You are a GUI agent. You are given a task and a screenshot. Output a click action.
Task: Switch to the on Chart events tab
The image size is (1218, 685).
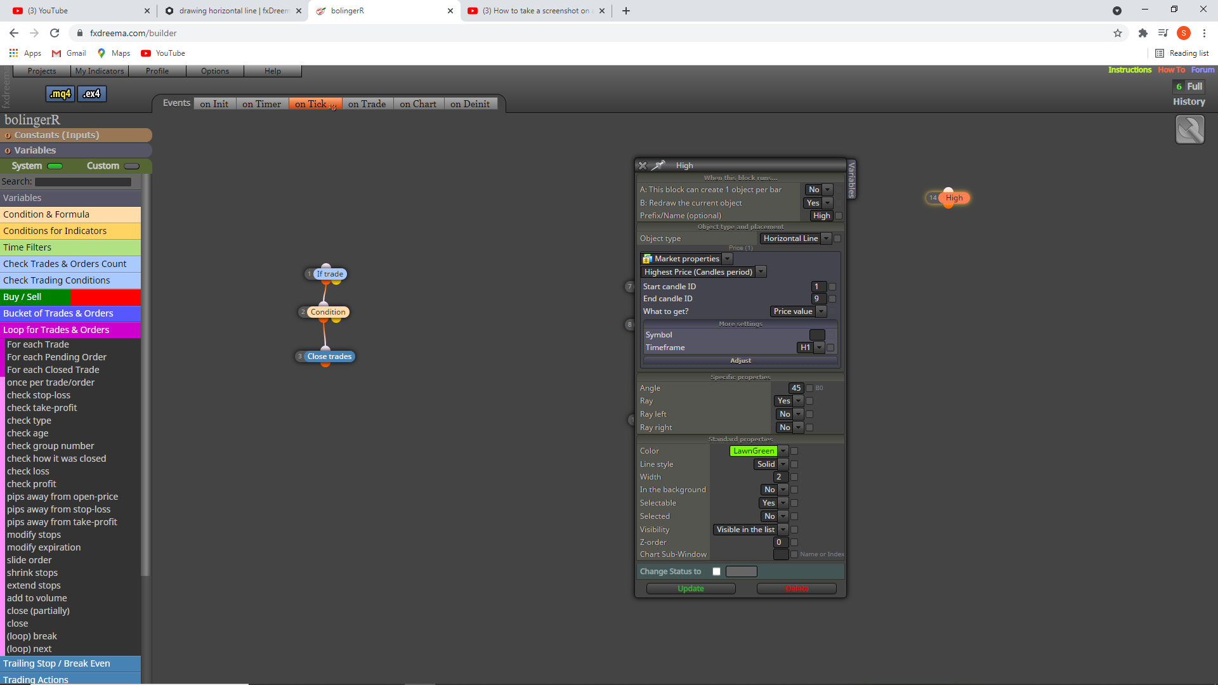pyautogui.click(x=418, y=104)
